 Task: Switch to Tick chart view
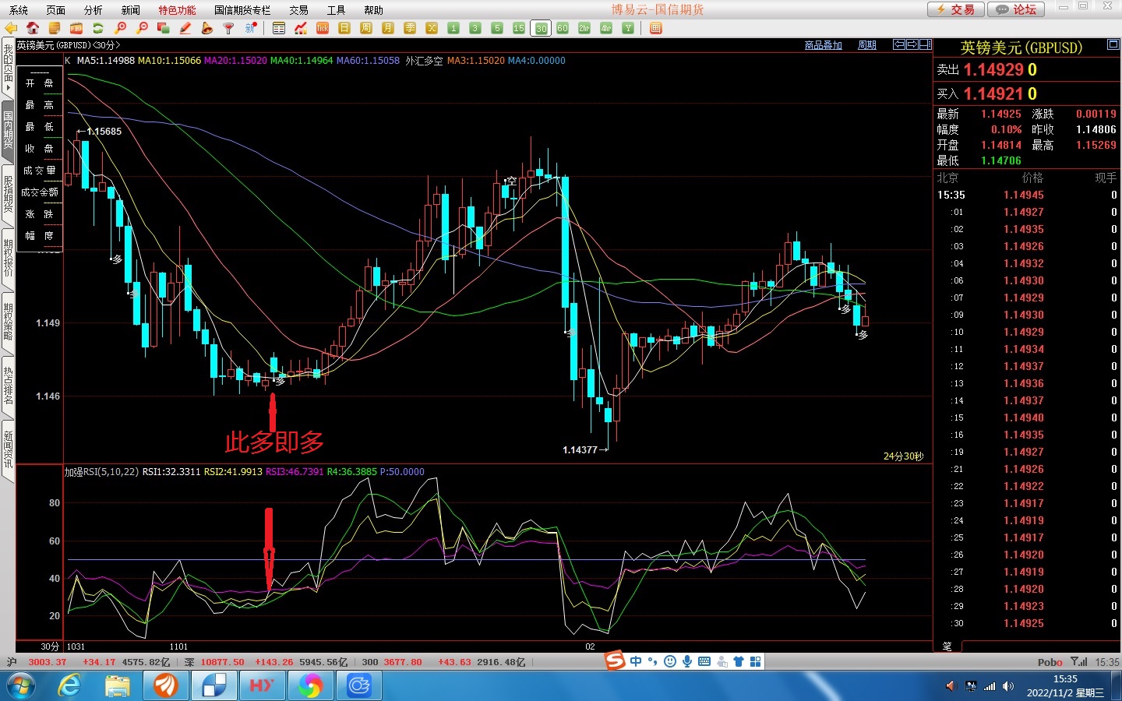point(323,28)
